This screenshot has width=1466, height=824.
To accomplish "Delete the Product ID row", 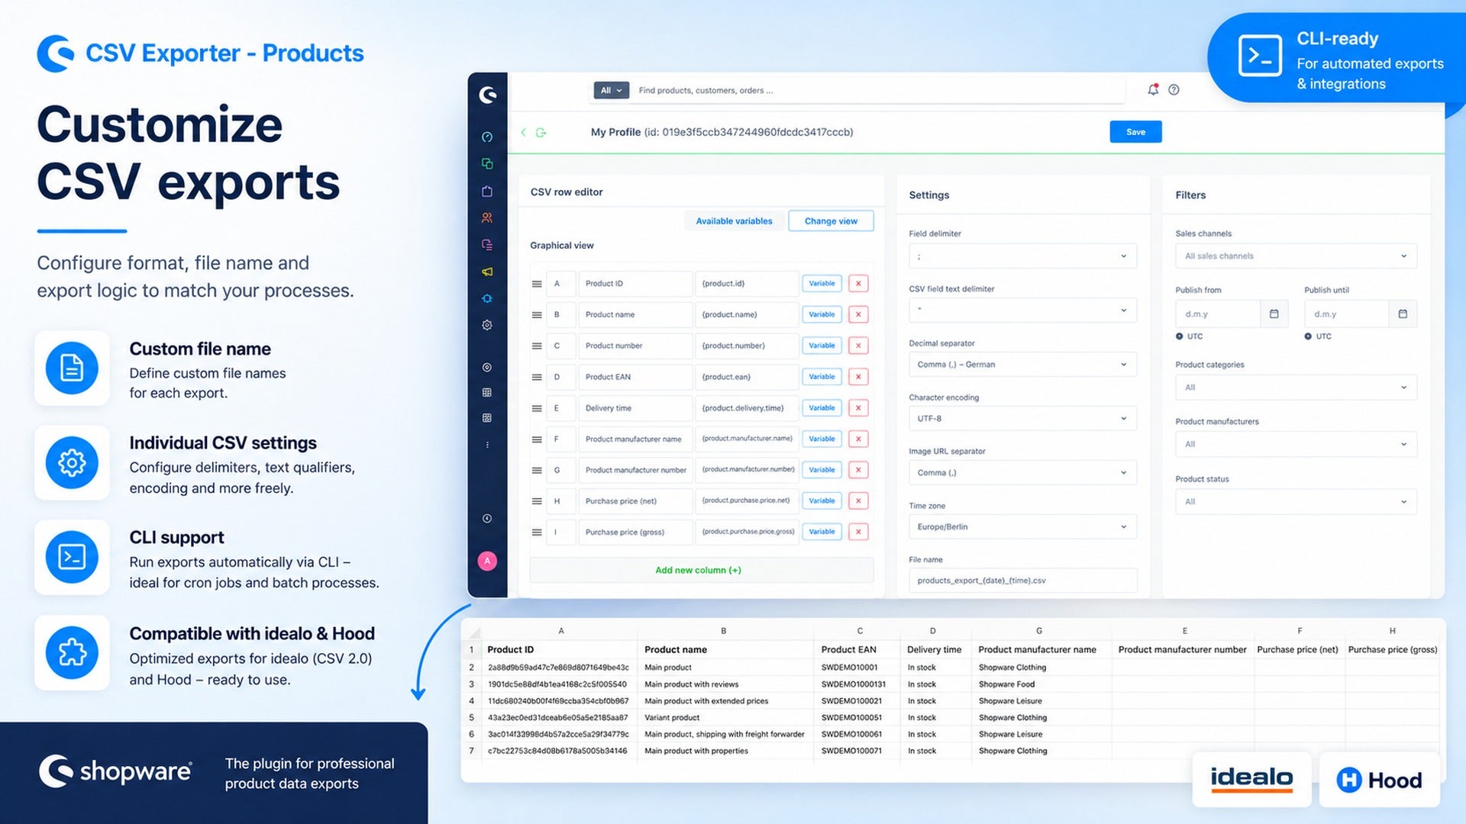I will pyautogui.click(x=858, y=283).
